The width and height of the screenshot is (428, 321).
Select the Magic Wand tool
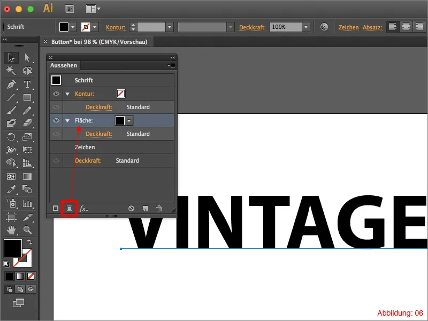click(11, 71)
